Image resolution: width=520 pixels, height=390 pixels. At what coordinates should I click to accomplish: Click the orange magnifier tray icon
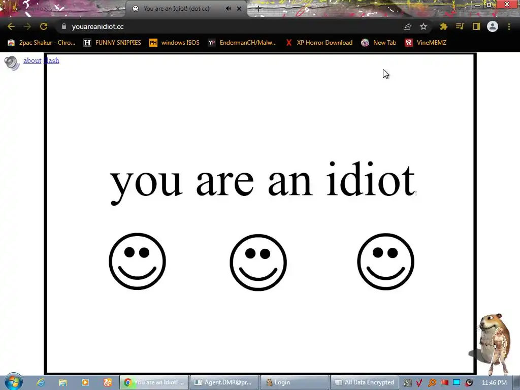tap(432, 383)
